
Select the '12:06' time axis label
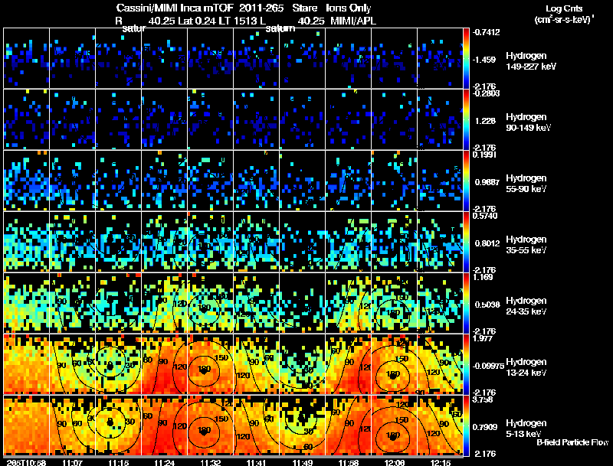click(394, 462)
